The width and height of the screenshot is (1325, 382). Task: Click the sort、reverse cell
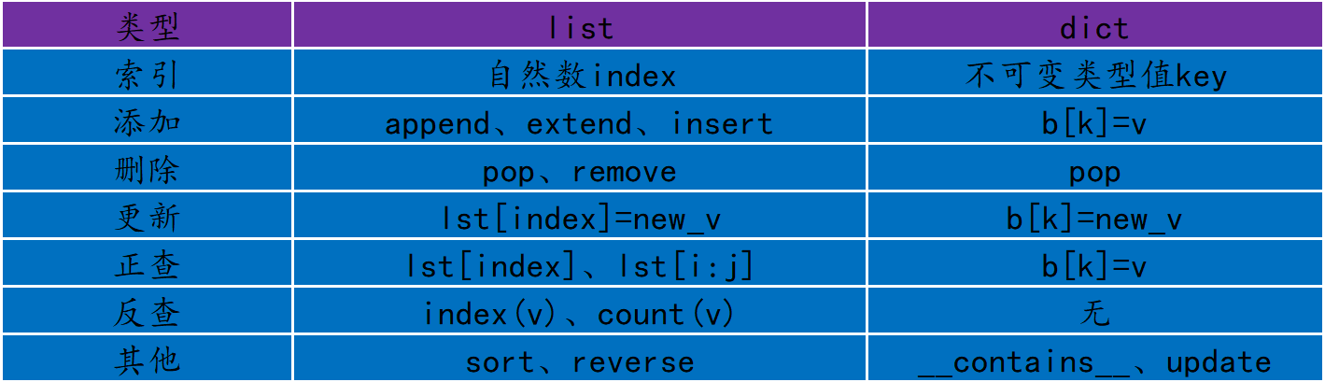point(580,361)
